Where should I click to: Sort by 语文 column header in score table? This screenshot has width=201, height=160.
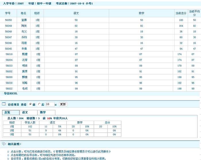pos(76,13)
